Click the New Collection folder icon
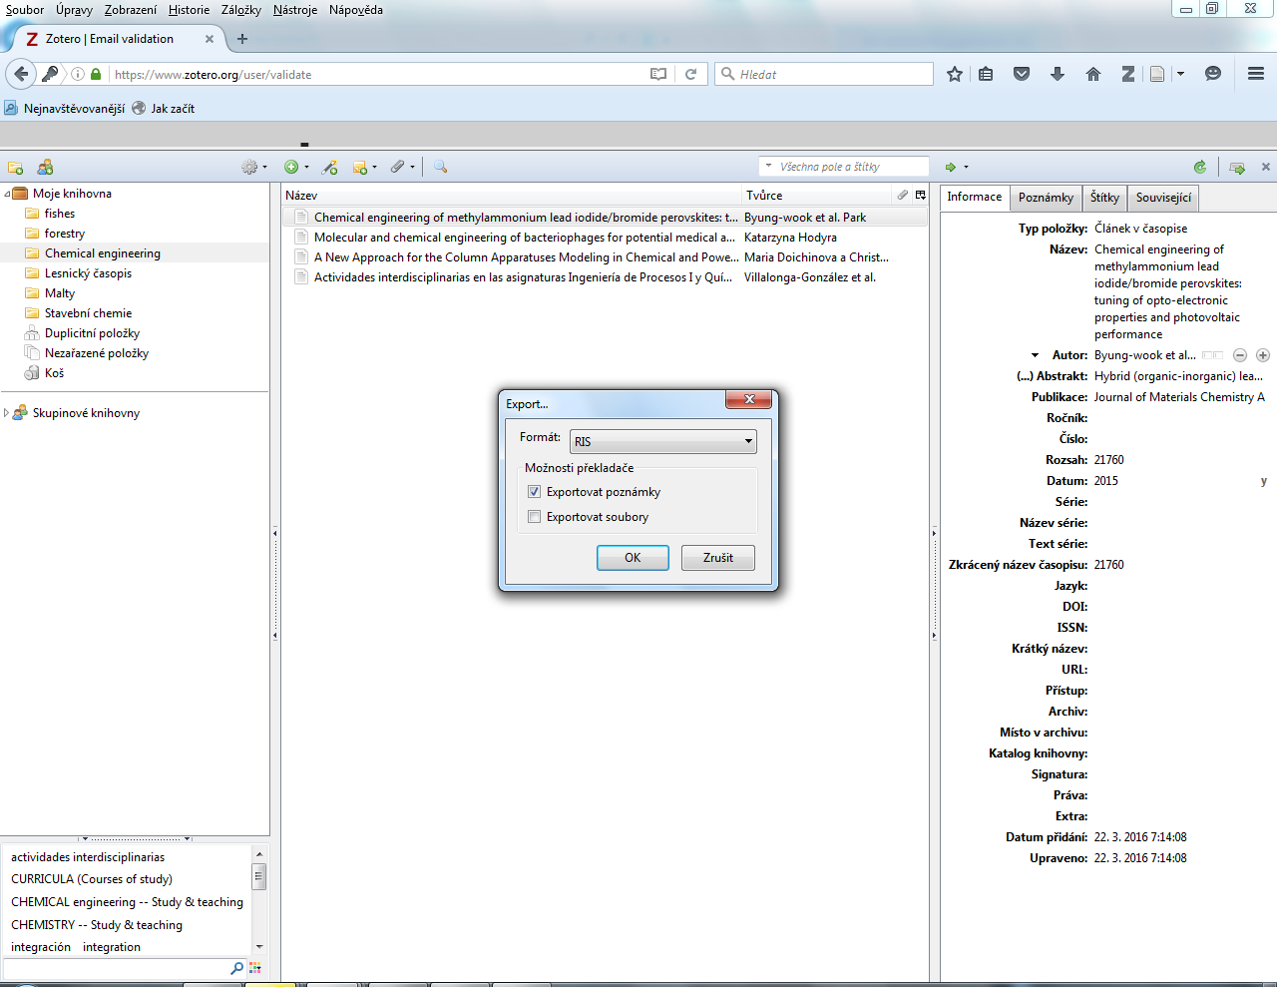Screen dimensions: 1277x987 [x=15, y=168]
